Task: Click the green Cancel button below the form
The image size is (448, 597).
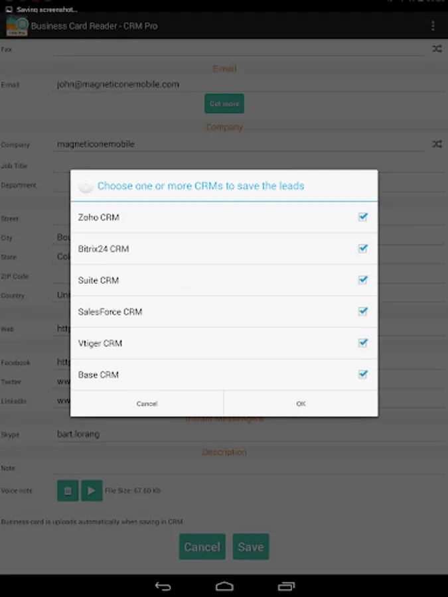Action: pos(202,547)
